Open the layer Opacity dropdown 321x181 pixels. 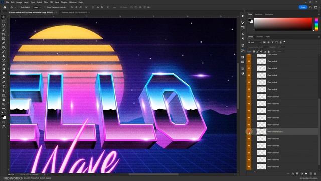tap(280, 47)
